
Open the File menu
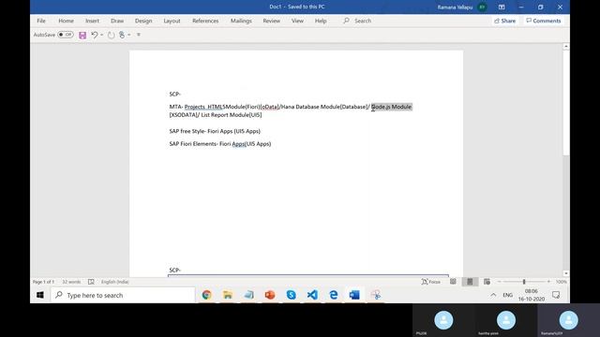pos(41,21)
